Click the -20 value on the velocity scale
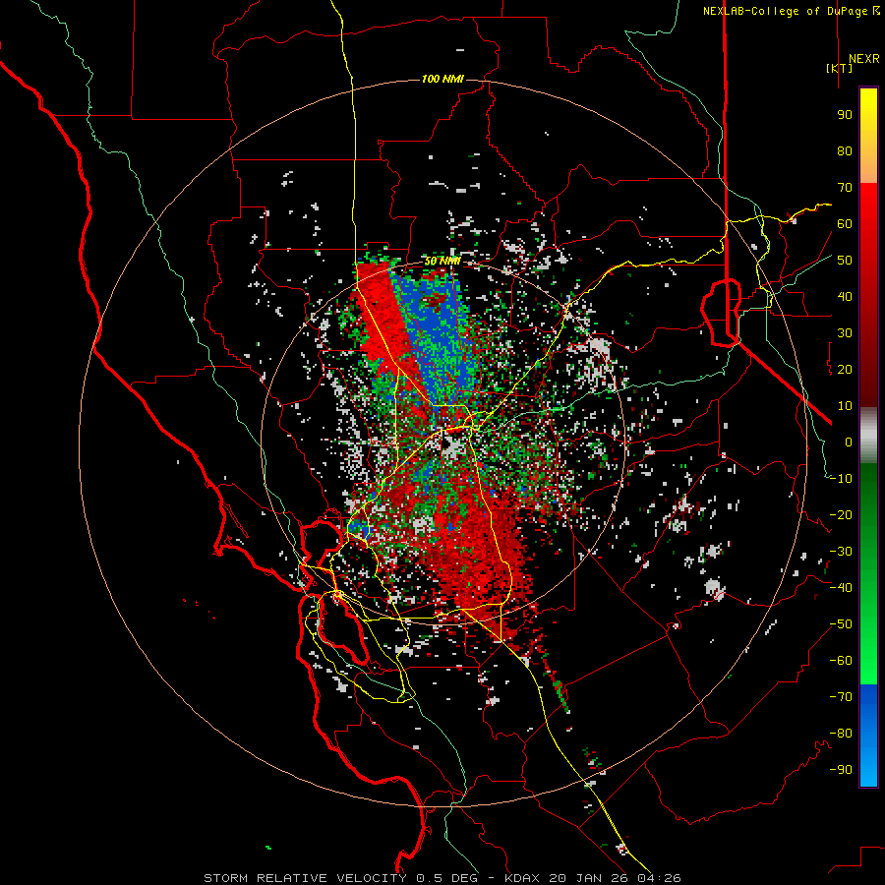This screenshot has height=885, width=885. click(841, 514)
